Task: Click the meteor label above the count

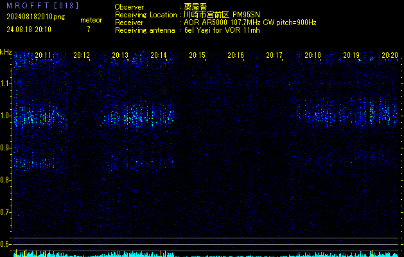Action: (x=91, y=20)
